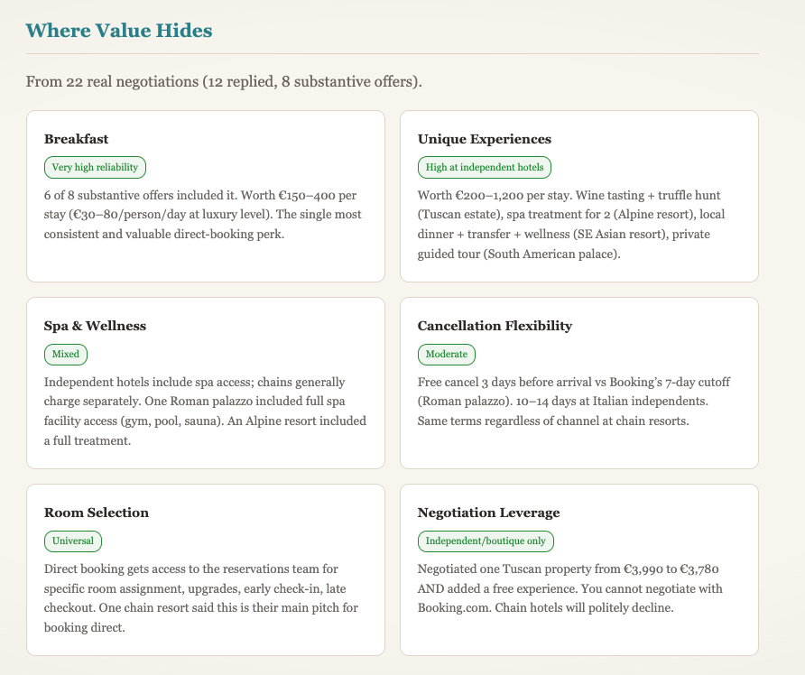
Task: Select the Negotiation Leverage card title
Action: tap(488, 513)
